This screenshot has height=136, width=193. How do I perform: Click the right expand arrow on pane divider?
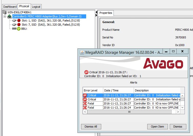click(x=96, y=15)
